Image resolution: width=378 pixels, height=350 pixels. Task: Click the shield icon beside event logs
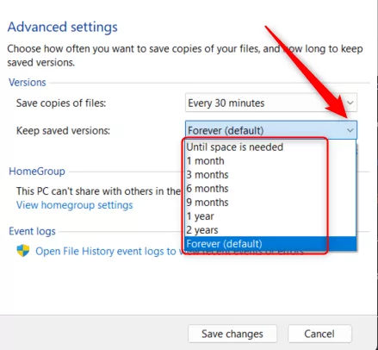click(23, 251)
